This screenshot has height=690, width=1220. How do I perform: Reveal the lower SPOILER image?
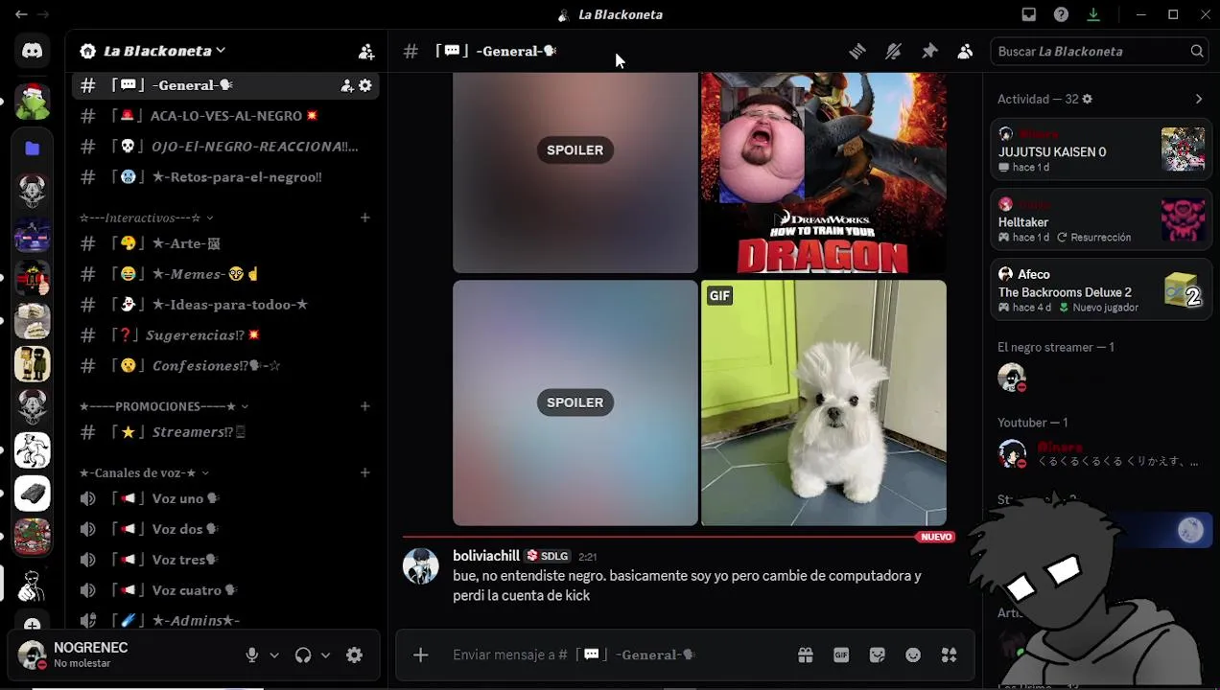(x=575, y=402)
